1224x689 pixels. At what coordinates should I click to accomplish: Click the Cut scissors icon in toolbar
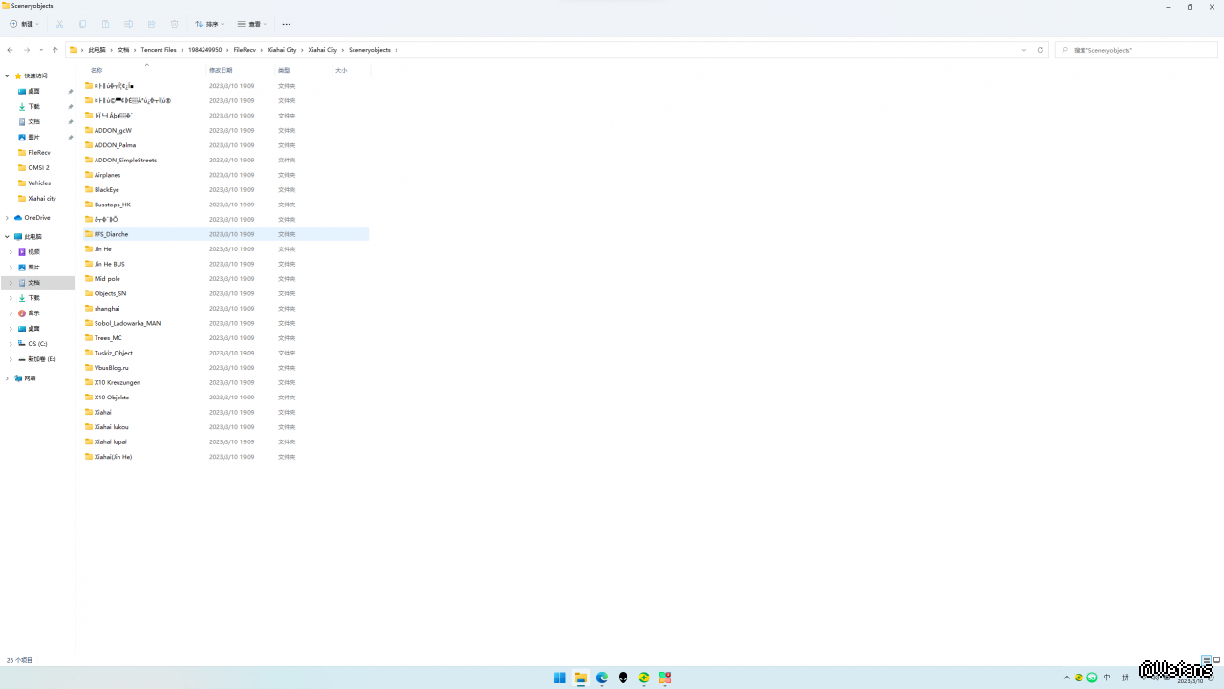click(59, 24)
